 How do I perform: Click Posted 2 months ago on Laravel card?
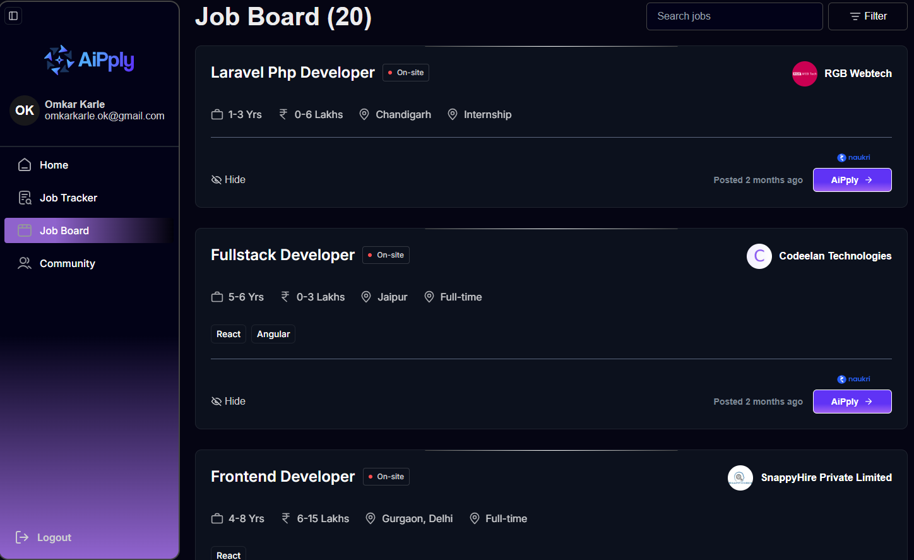(x=758, y=180)
